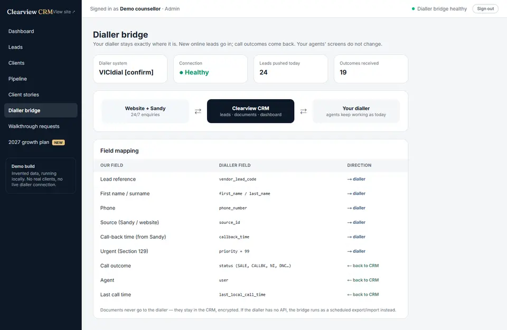
Task: Go to Leads in the sidebar
Action: point(41,47)
